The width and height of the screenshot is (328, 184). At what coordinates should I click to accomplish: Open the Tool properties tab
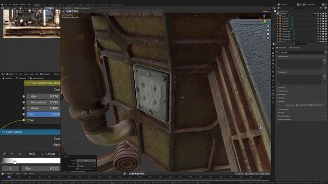pos(273,48)
